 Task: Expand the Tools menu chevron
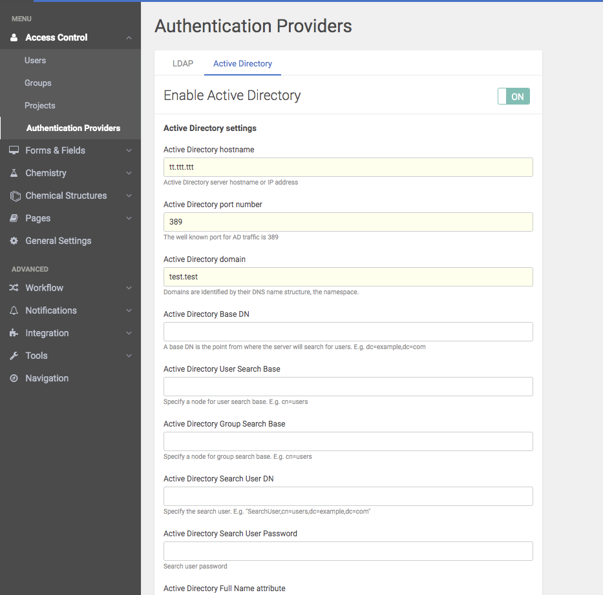pyautogui.click(x=129, y=356)
